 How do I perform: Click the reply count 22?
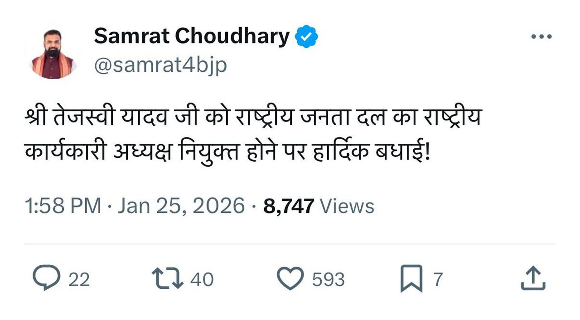click(x=79, y=280)
